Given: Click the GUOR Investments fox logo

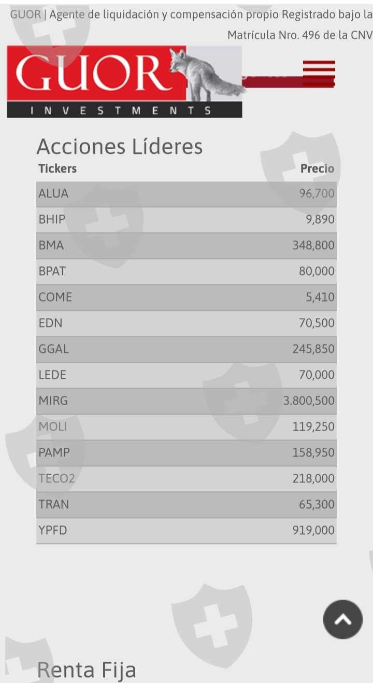Looking at the screenshot, I should coord(124,81).
